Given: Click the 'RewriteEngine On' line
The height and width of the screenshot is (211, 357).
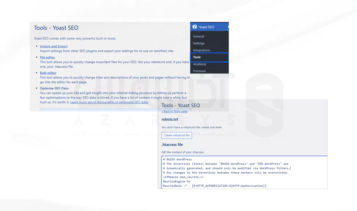Looking at the screenshot, I should (x=177, y=181).
